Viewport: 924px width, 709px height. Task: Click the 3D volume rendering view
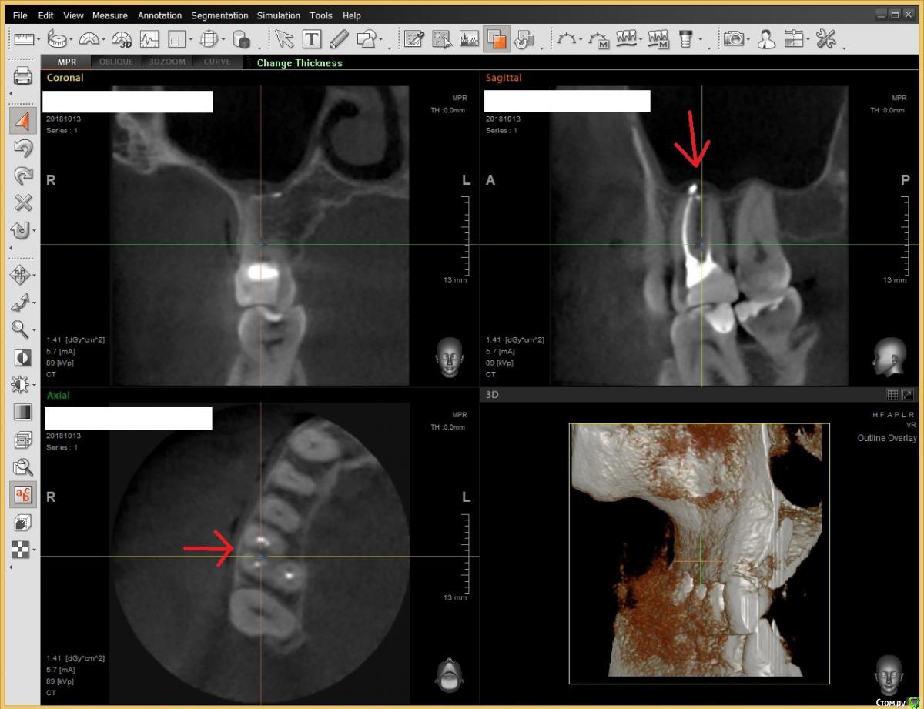click(699, 553)
